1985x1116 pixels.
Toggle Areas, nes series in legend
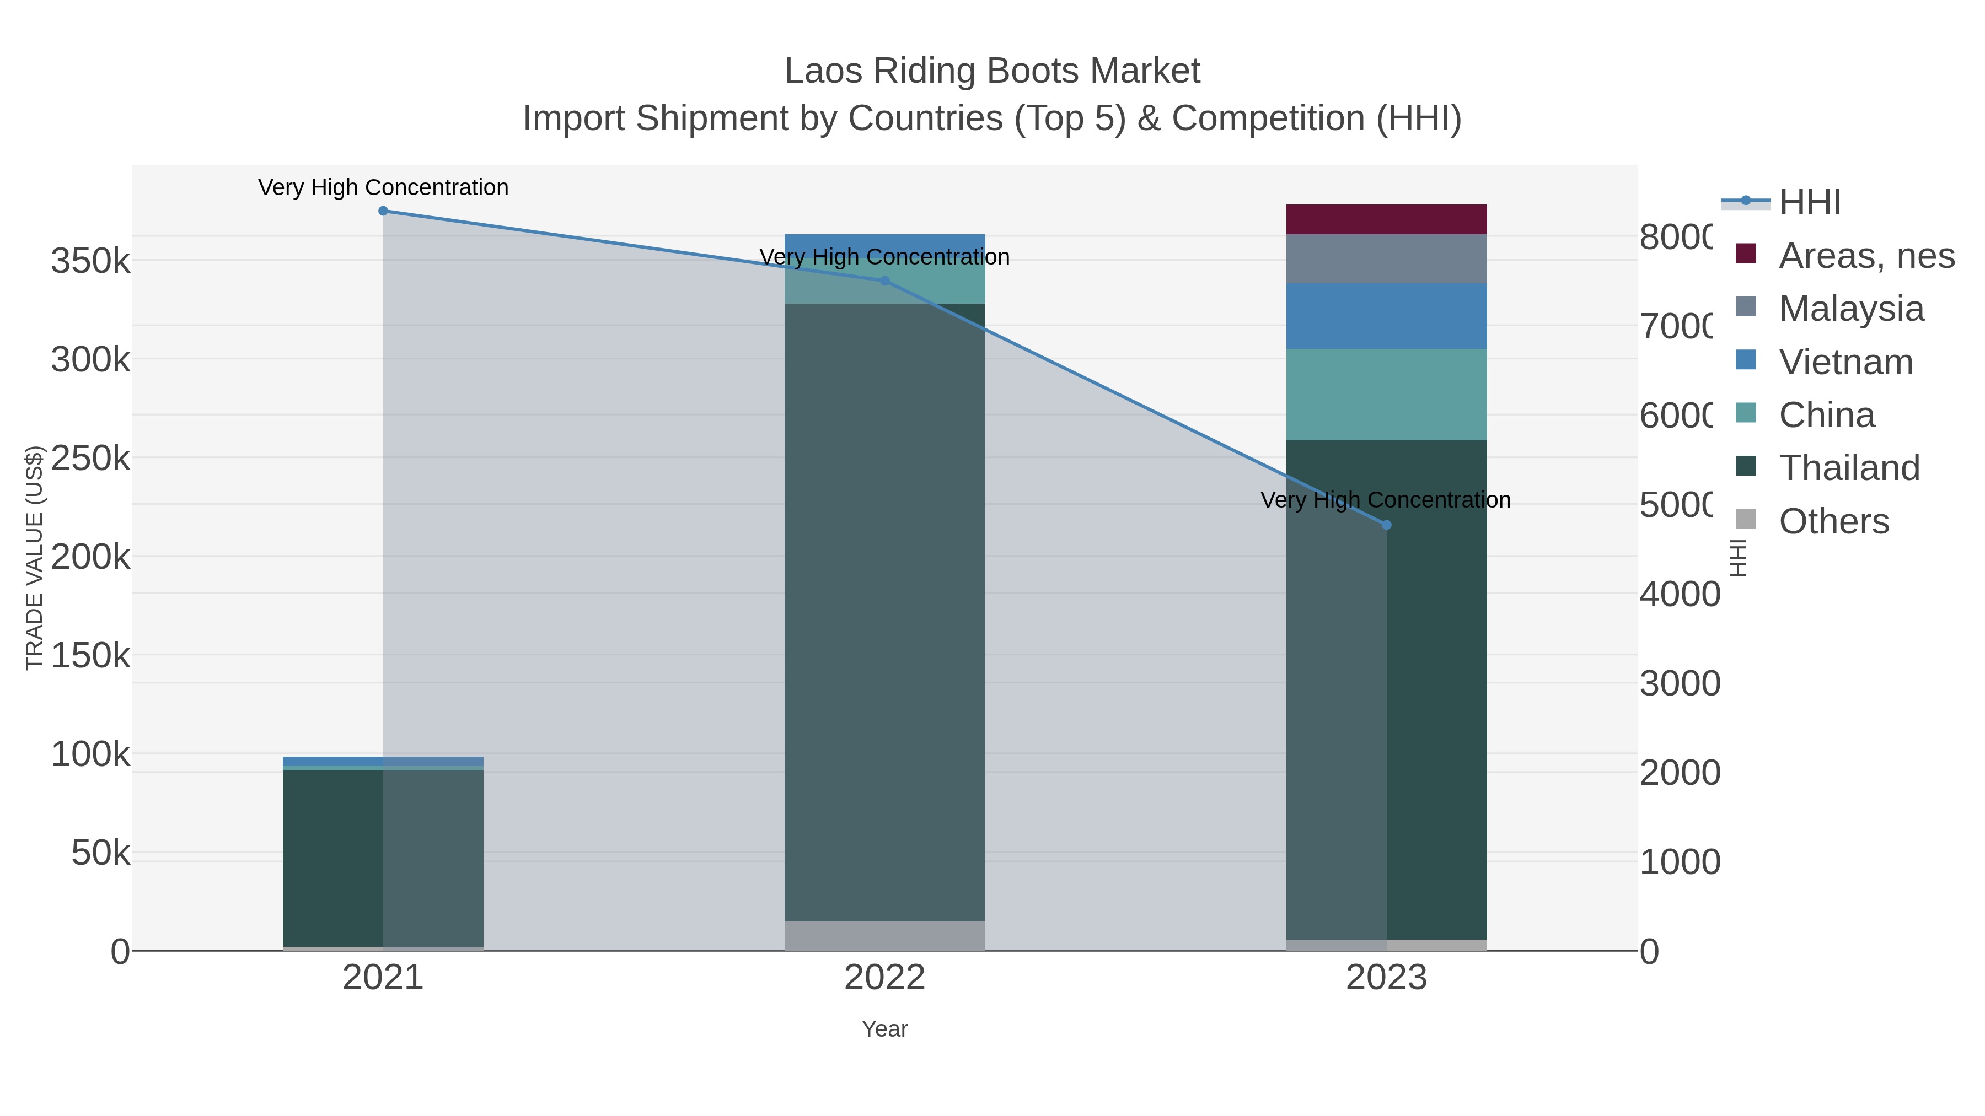(1845, 255)
